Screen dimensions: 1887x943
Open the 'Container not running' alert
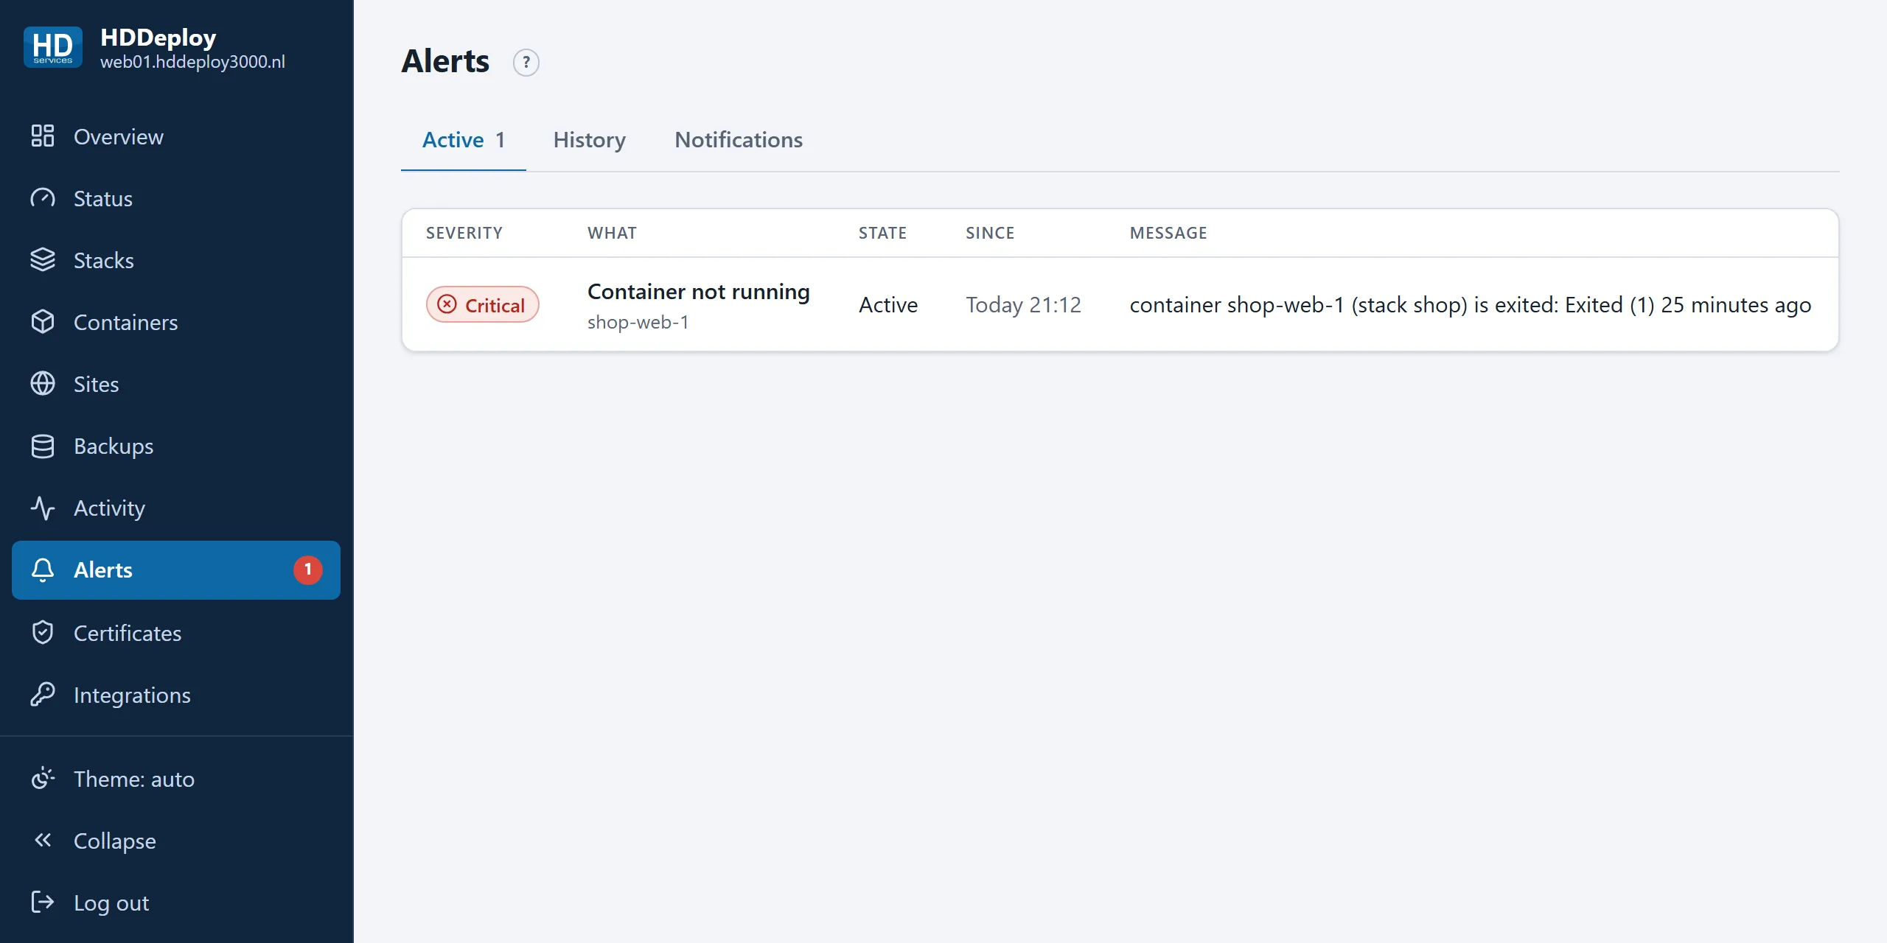698,292
